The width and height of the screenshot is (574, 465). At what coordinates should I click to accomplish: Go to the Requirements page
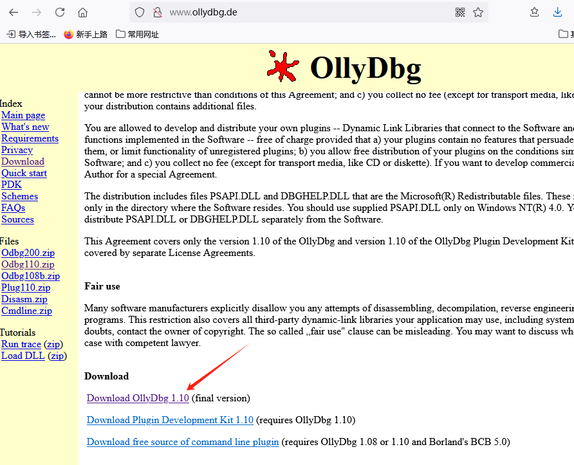coord(30,139)
